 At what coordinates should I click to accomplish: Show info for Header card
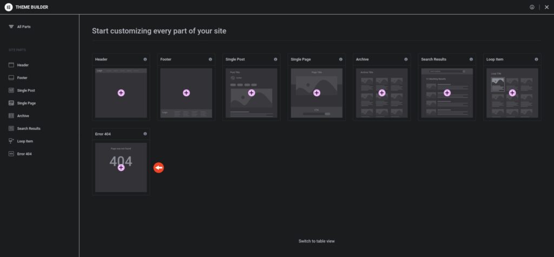(x=145, y=60)
